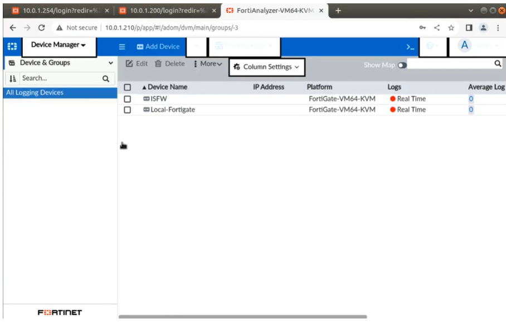Check the ISFW device checkbox
The height and width of the screenshot is (333, 506).
(x=126, y=100)
